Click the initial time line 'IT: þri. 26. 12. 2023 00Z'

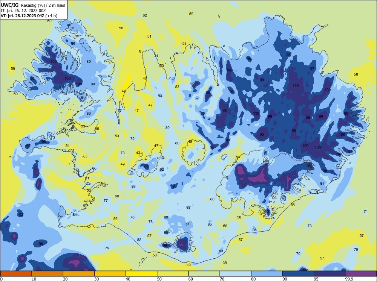click(23, 10)
